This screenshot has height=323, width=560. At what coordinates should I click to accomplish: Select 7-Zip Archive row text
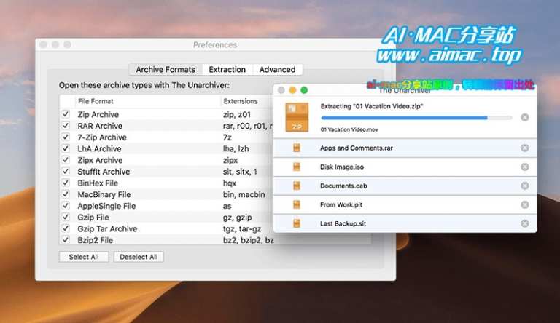tap(102, 137)
